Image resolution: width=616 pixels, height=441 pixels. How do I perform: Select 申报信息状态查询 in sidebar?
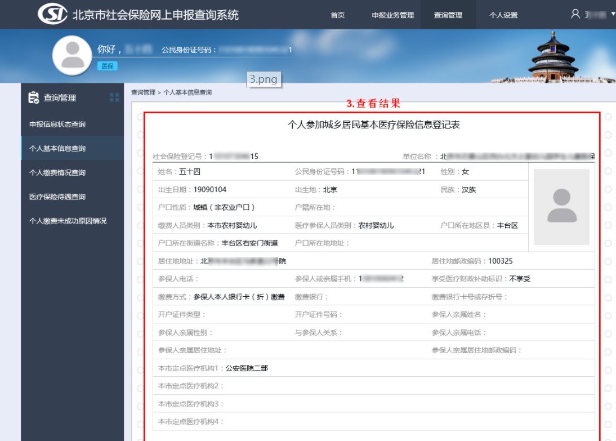tap(57, 124)
